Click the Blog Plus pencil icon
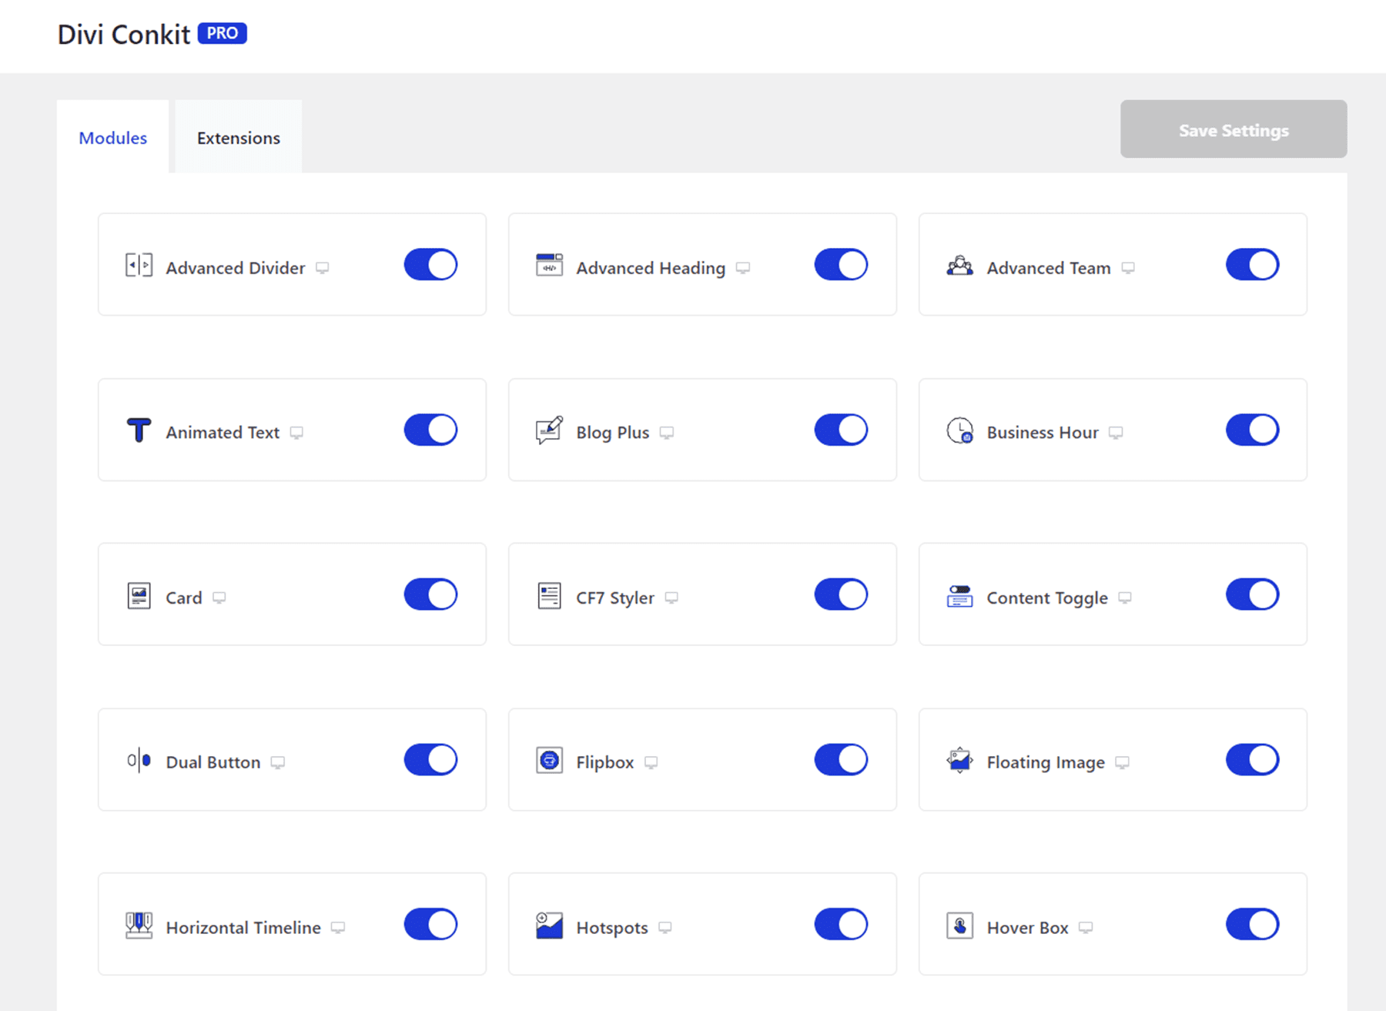1386x1011 pixels. [549, 430]
